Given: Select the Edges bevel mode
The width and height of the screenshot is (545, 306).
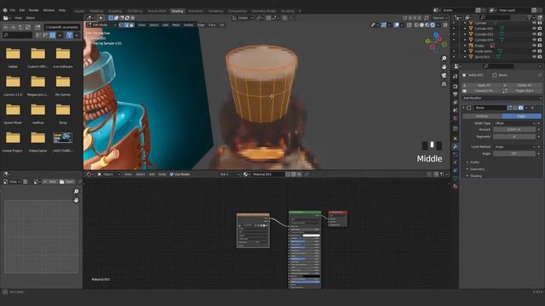Looking at the screenshot, I should [521, 116].
